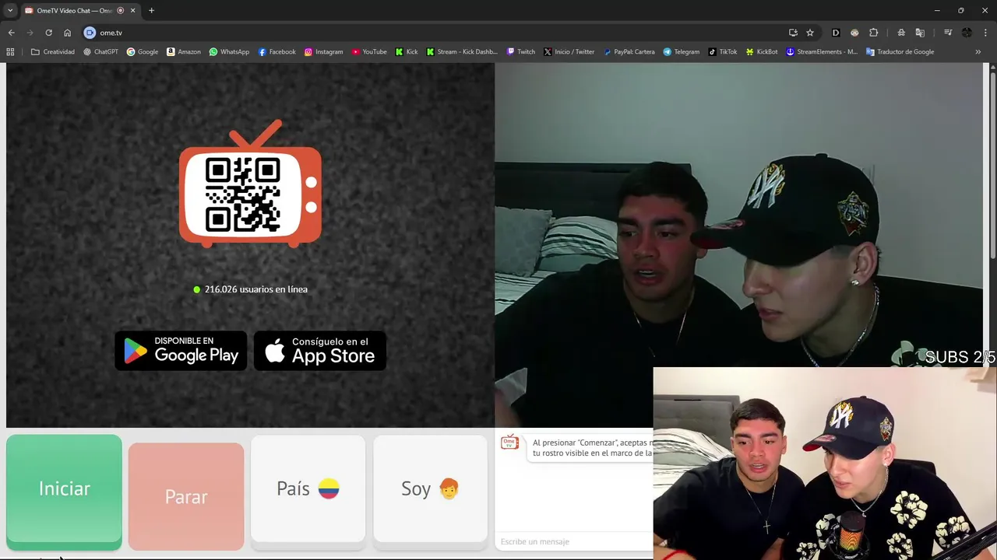
Task: Click the install app icon in address bar
Action: click(793, 33)
